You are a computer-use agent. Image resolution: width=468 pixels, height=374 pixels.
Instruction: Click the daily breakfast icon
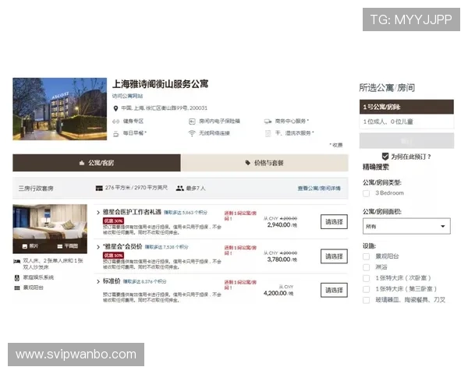click(x=115, y=133)
